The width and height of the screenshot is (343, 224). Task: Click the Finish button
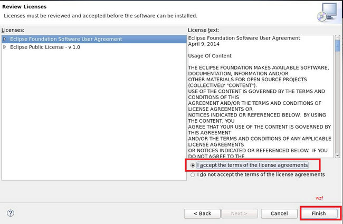click(x=319, y=213)
